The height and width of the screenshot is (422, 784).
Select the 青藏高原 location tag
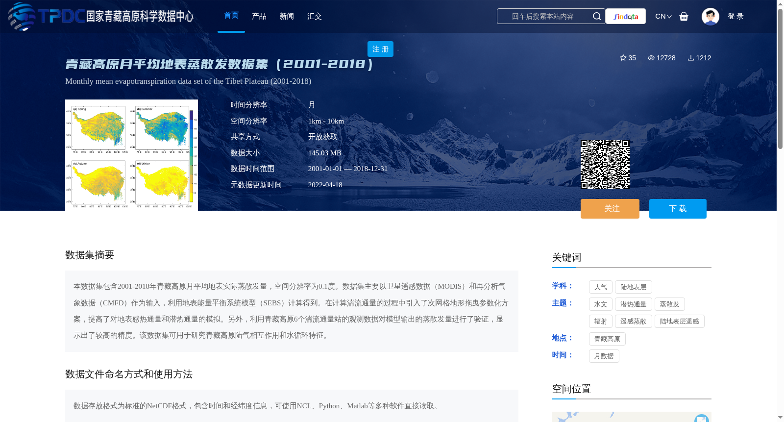pos(607,339)
